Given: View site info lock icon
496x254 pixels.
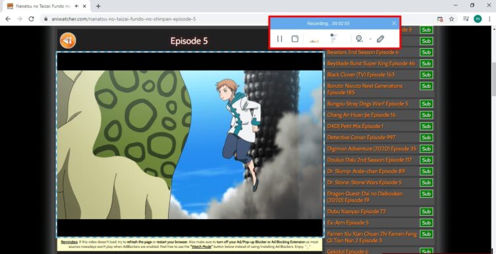Looking at the screenshot, I should (x=46, y=19).
